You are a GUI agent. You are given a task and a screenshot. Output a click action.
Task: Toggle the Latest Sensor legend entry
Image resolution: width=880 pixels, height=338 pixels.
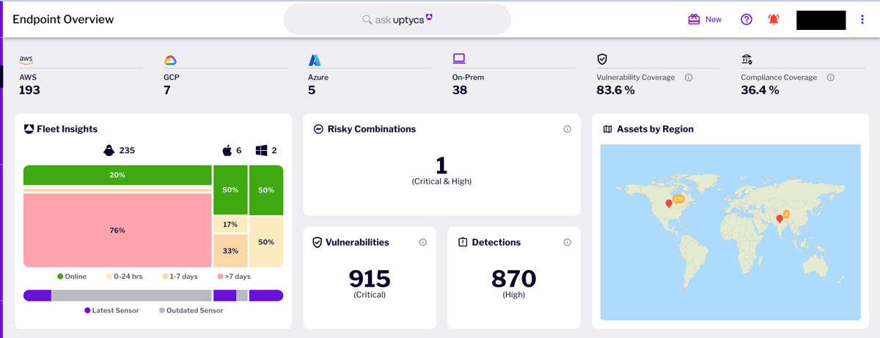[x=111, y=310]
